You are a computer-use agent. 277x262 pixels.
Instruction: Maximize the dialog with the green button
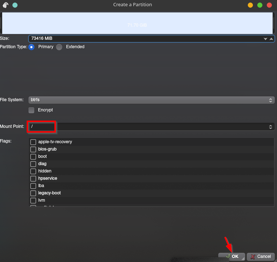(260, 5)
